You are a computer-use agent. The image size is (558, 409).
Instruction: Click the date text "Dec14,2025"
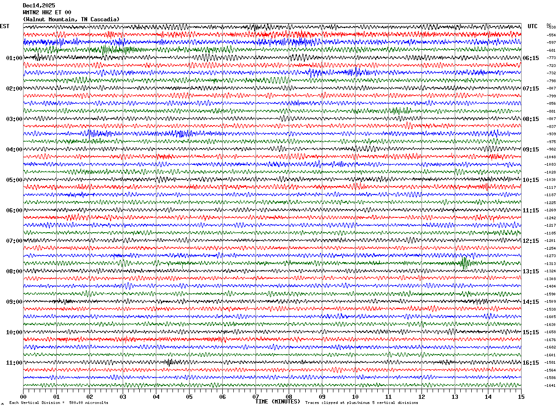[x=39, y=6]
